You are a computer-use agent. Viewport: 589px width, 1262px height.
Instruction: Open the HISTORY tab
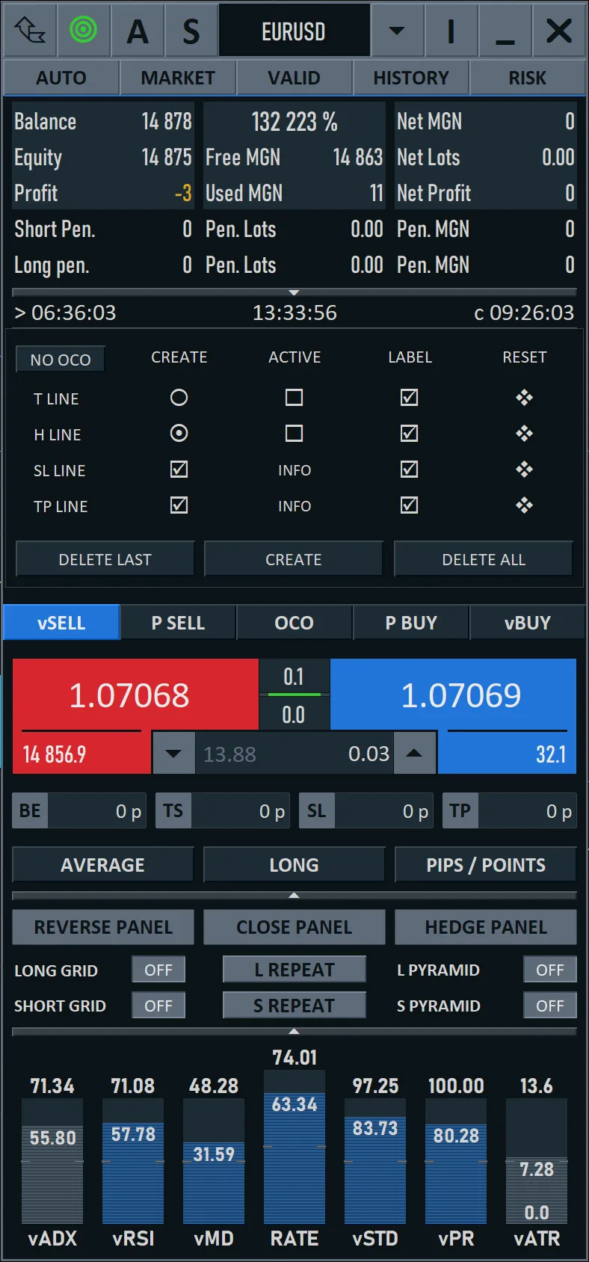(411, 78)
